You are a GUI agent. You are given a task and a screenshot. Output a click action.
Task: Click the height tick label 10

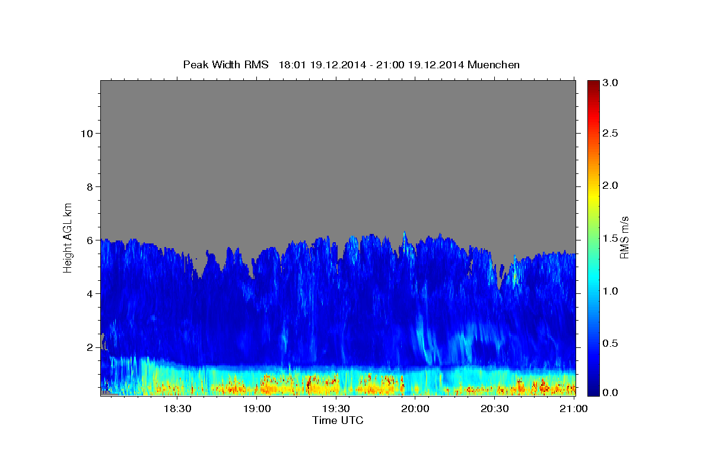pyautogui.click(x=87, y=134)
